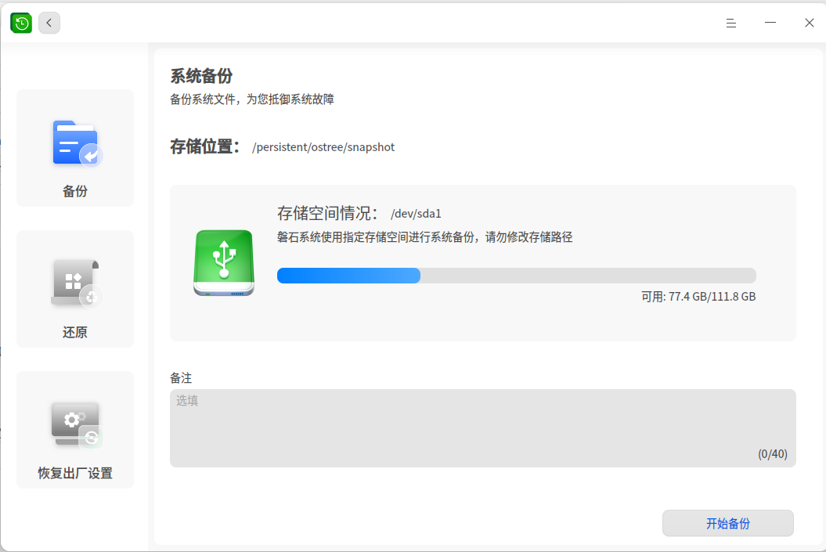Image resolution: width=826 pixels, height=552 pixels.
Task: Open the 还原 restore icon
Action: (x=77, y=283)
